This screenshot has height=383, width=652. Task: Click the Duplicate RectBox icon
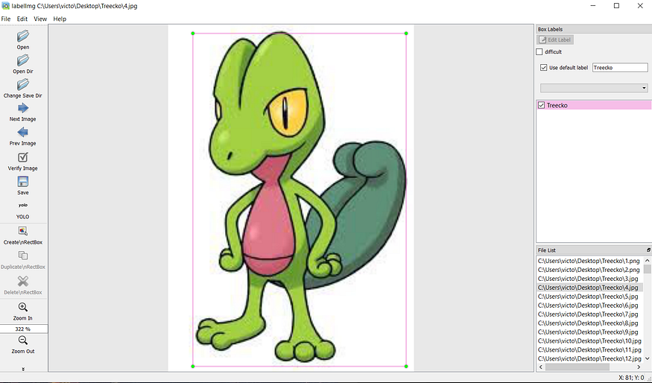click(23, 256)
